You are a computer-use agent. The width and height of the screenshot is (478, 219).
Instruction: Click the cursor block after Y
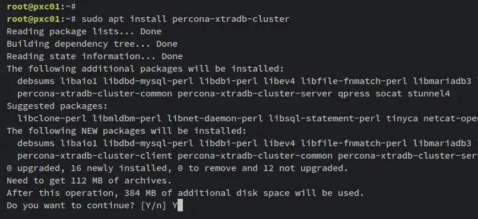180,205
